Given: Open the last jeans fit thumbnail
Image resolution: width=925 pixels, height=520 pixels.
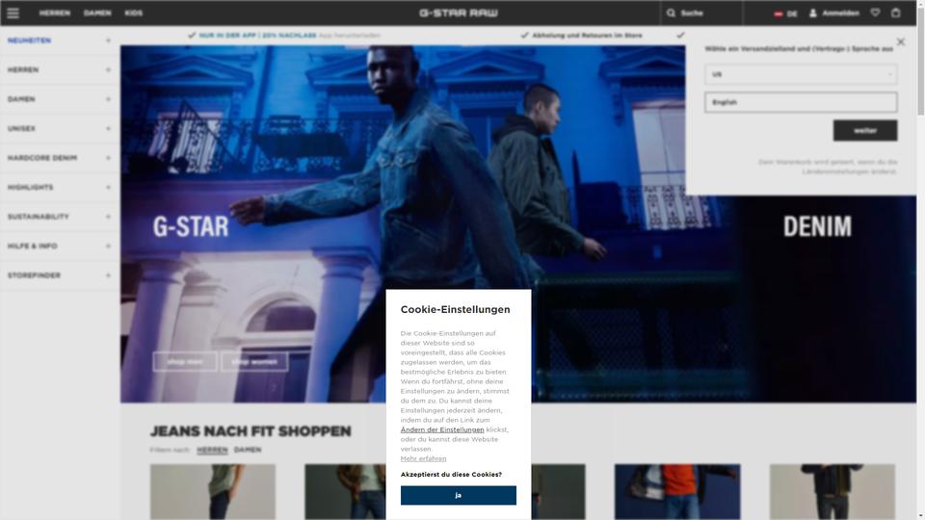Looking at the screenshot, I should pyautogui.click(x=832, y=492).
